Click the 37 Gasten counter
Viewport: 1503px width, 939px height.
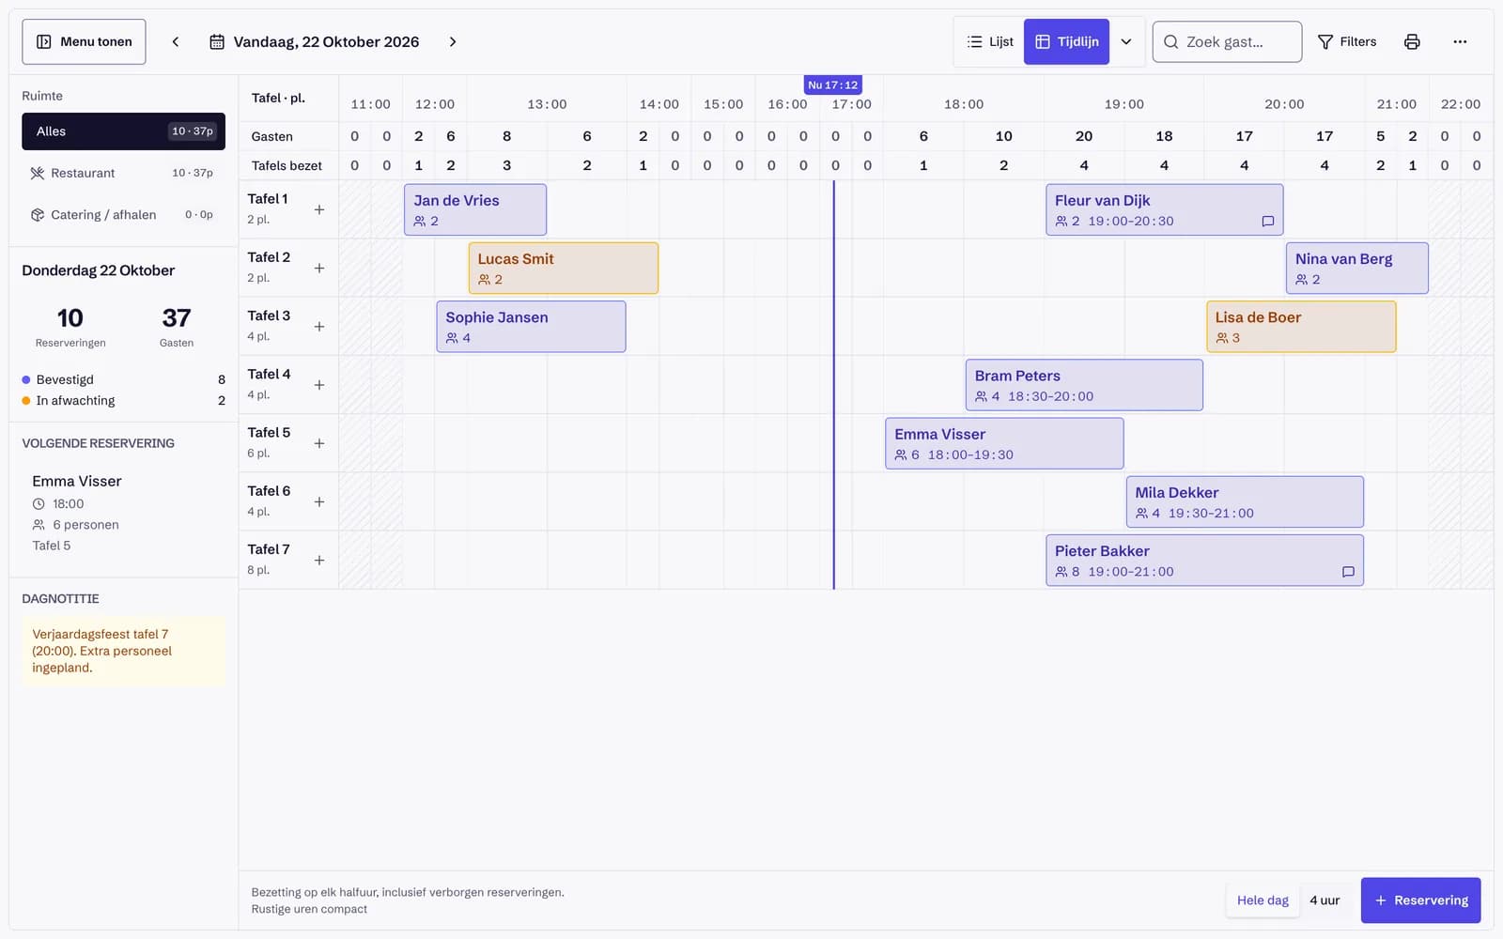[x=177, y=327]
